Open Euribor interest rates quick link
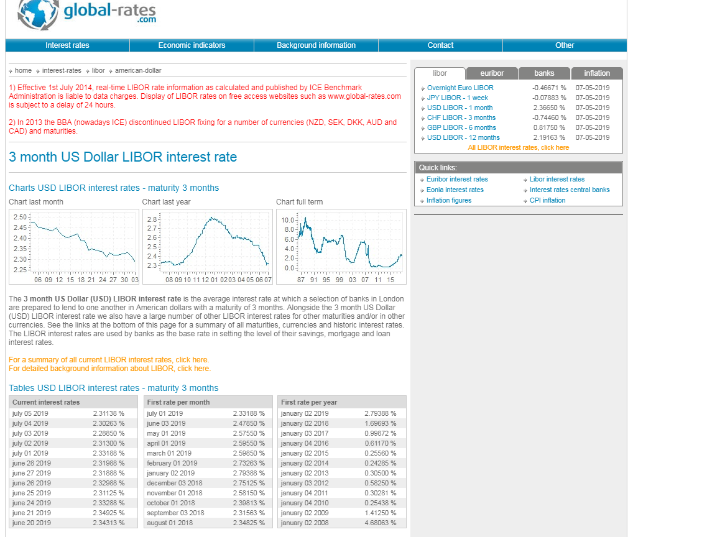 457,179
